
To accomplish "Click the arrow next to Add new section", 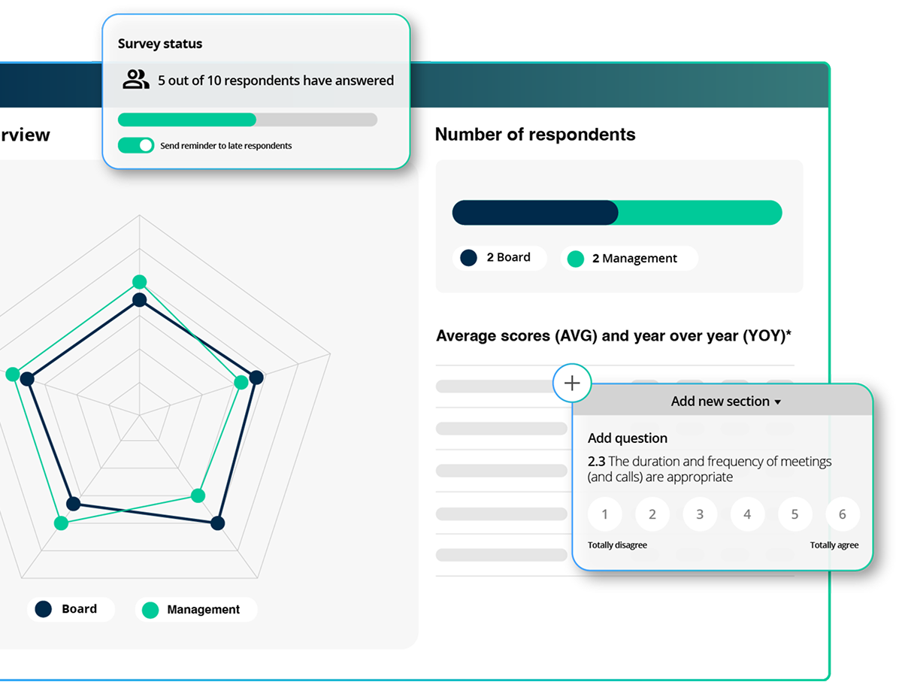I will (x=777, y=402).
